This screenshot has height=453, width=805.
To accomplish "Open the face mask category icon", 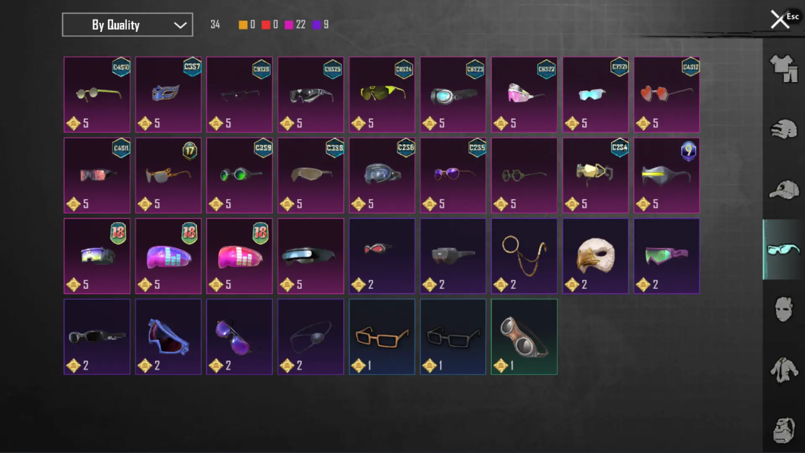I will pyautogui.click(x=783, y=310).
